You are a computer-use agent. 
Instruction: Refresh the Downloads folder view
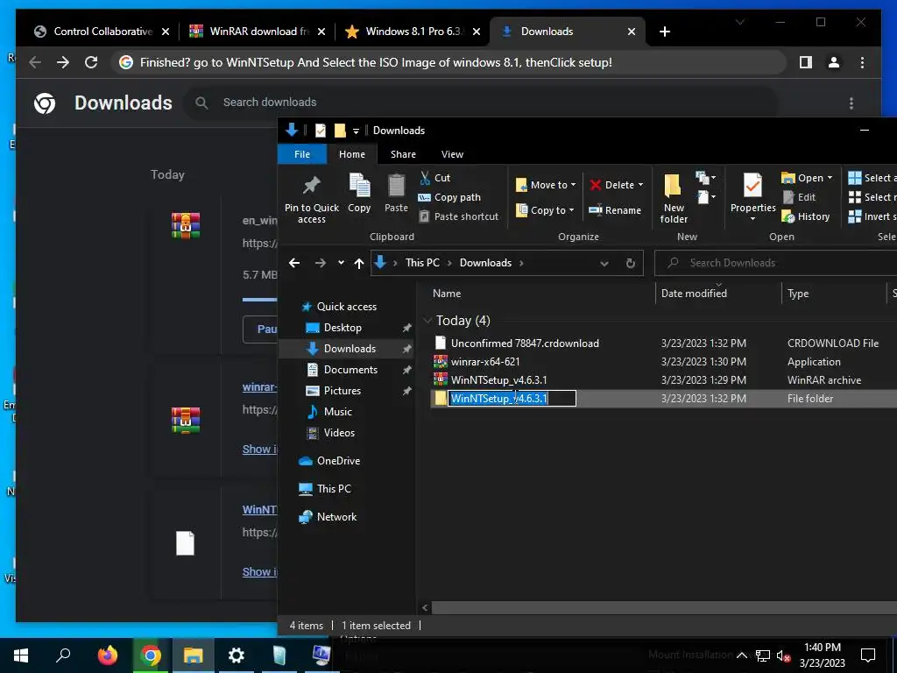[631, 263]
